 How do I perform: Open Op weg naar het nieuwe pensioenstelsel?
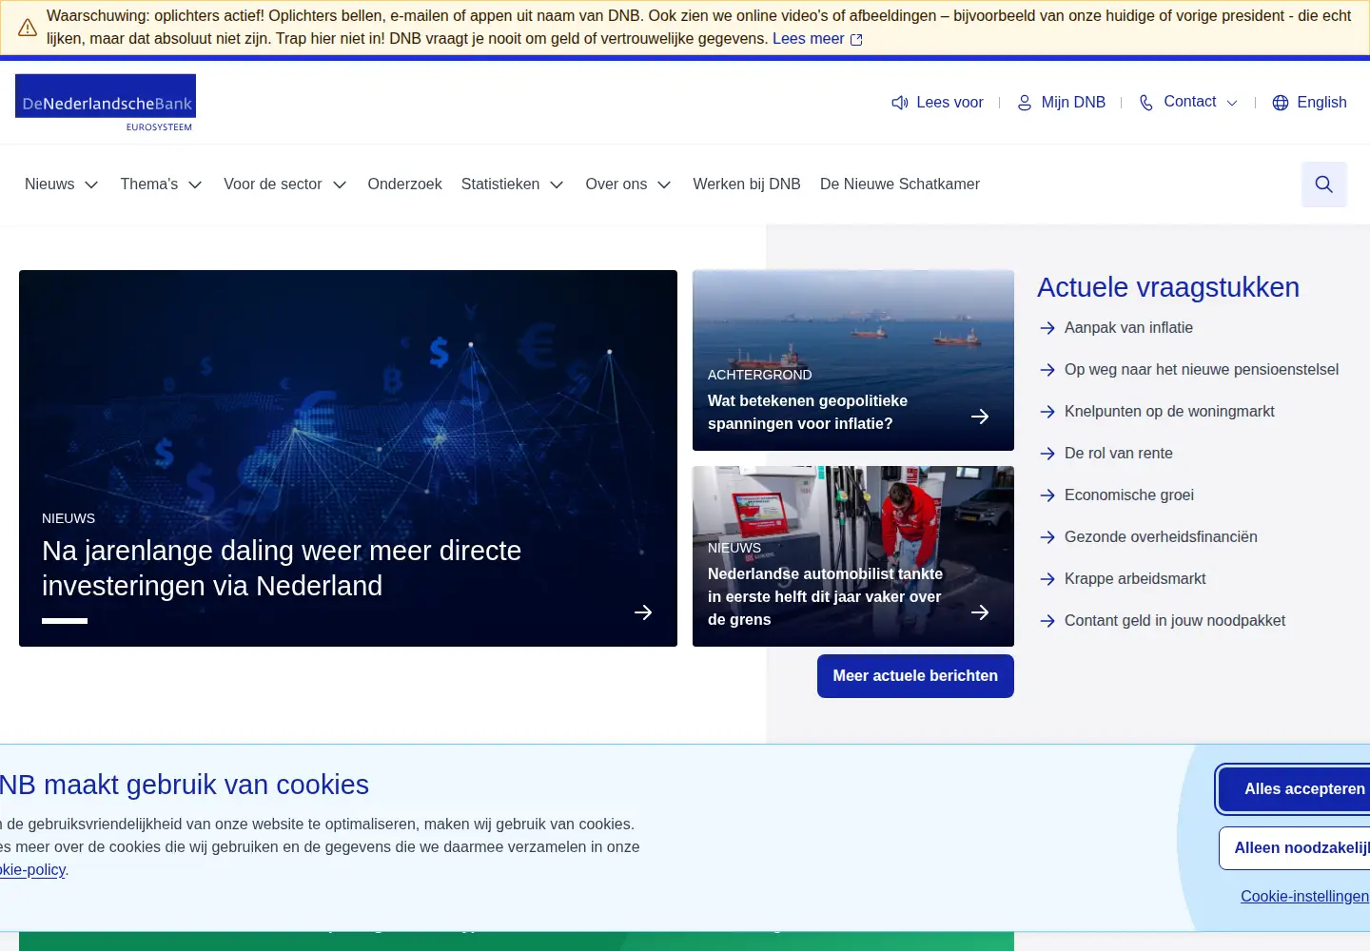click(x=1202, y=370)
